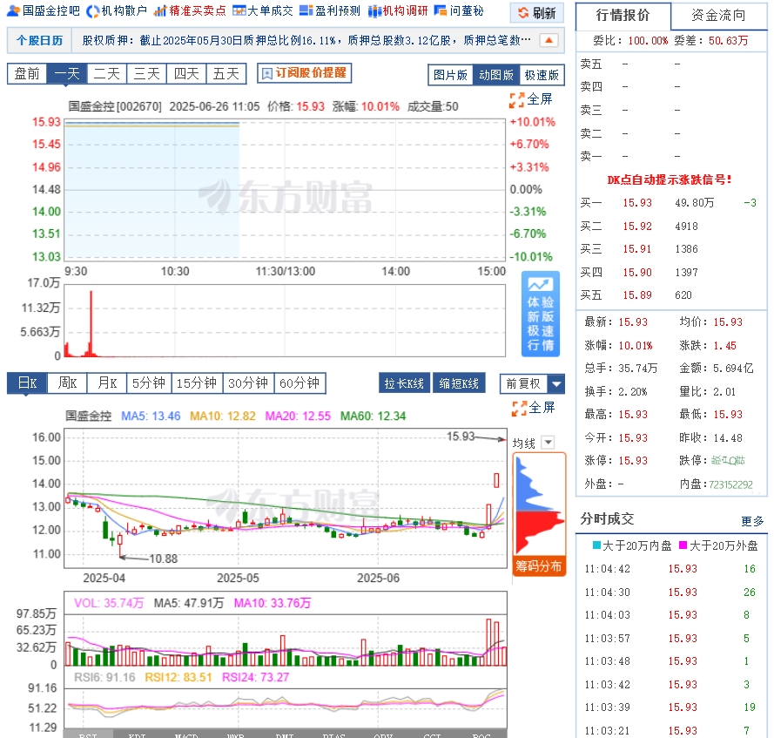Open 大单成交 large-order trades

coord(263,10)
